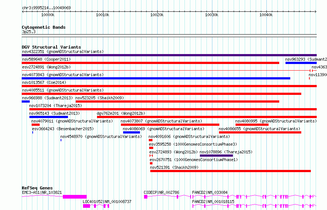Click the 10030k ruler tick label
Viewport: 327px width, 210px height.
pos(212,15)
